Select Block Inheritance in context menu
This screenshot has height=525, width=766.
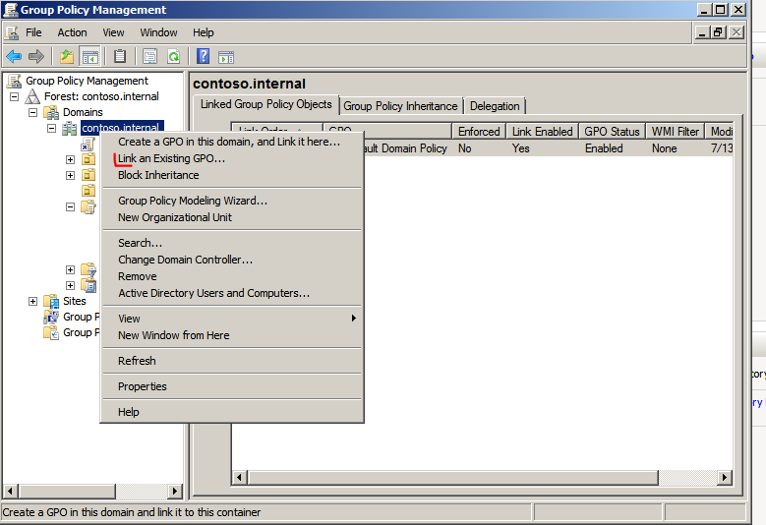232,175
